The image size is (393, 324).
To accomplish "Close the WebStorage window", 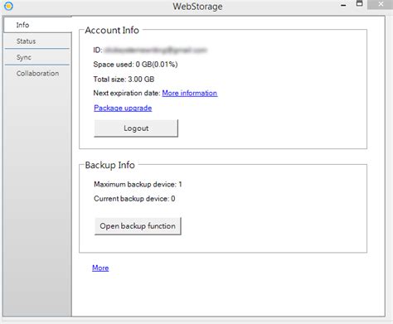I will tap(381, 4).
